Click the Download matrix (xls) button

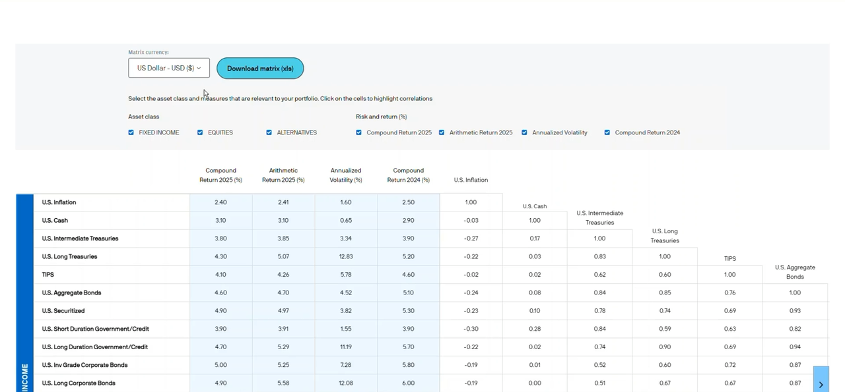[x=260, y=69]
